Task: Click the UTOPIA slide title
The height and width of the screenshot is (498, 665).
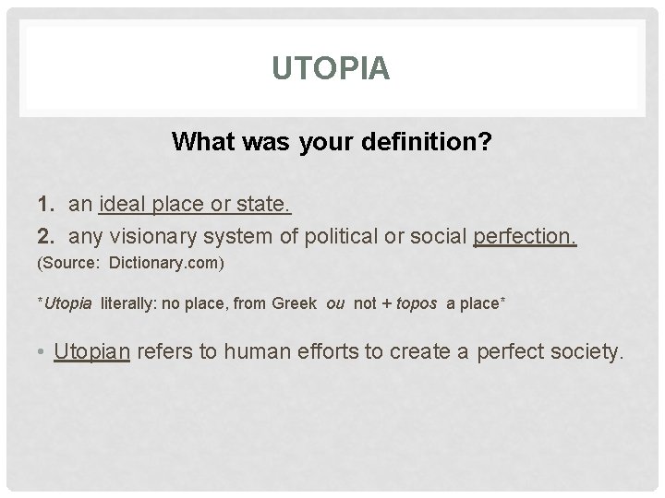Action: (332, 68)
